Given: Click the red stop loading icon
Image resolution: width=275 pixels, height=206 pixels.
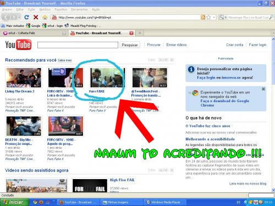Looking at the screenshot, I should (36, 17).
